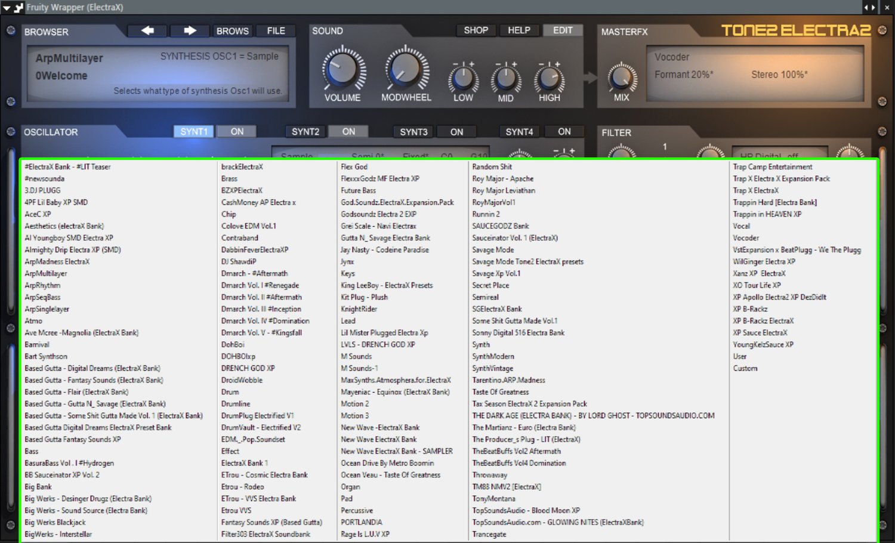Select the Organ bank
Screen dimensions: 895x543
350,487
